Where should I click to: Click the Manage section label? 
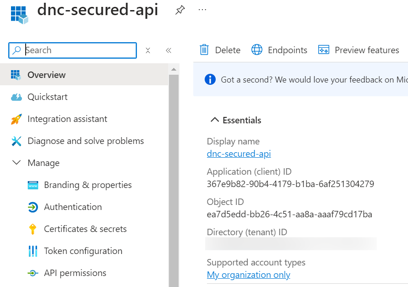[44, 163]
